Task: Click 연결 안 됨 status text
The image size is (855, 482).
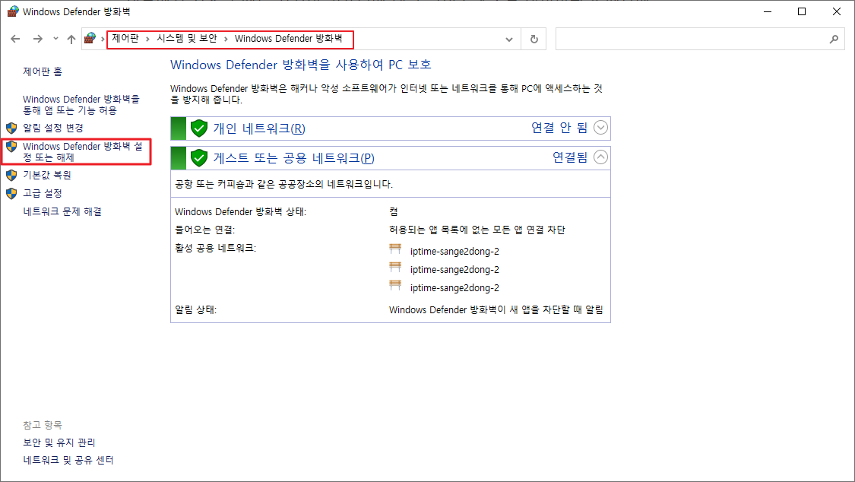Action: tap(559, 128)
